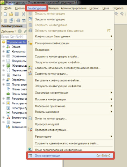This screenshot has width=127, height=167.
Task: Open Конфигурация базы данных submenu
Action: (70, 36)
